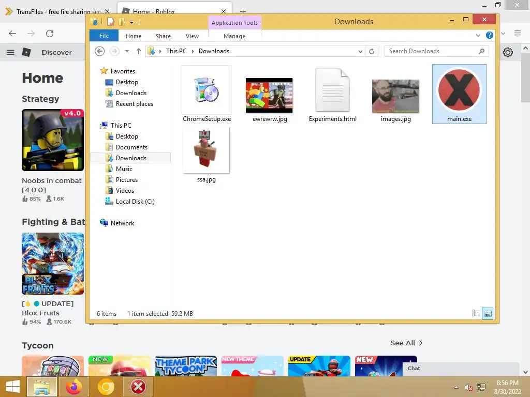Click the taskbar volume muted icon
Image resolution: width=530 pixels, height=397 pixels.
click(x=468, y=387)
